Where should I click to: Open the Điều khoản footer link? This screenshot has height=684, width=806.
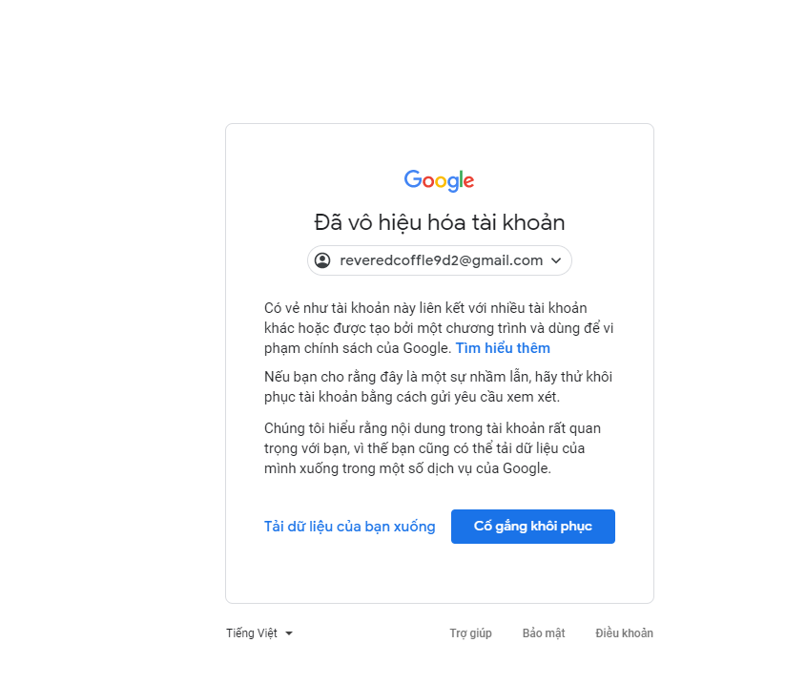[624, 633]
